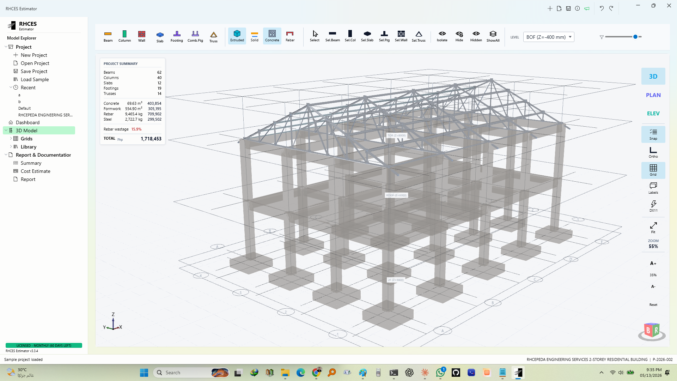This screenshot has width=677, height=381.
Task: Click the Sel.Wall filter tool
Action: coord(401,36)
